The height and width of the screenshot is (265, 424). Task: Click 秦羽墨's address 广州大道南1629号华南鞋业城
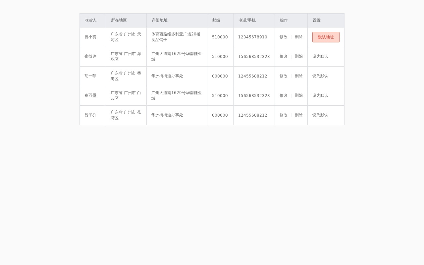(x=177, y=95)
